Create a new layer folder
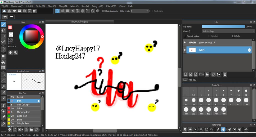Image resolution: width=256 pixels, height=137 pixels. click(207, 75)
